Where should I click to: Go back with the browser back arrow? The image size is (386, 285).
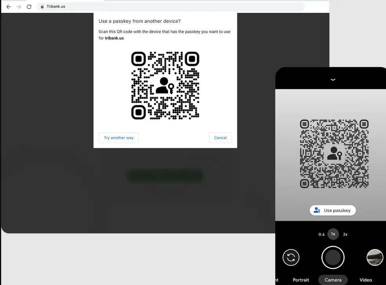coord(9,7)
